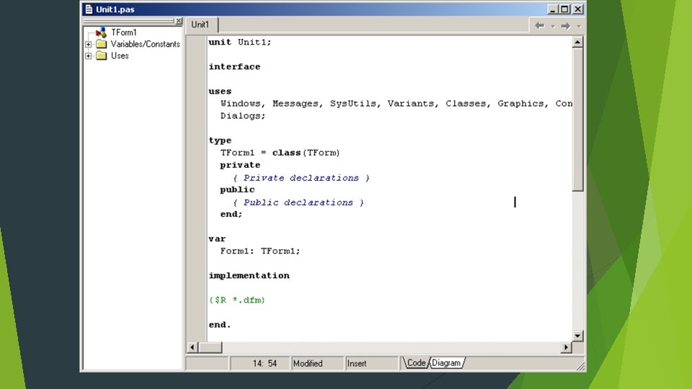Click the 'uses' keyword in code
Screen dimensions: 692x389
[220, 91]
